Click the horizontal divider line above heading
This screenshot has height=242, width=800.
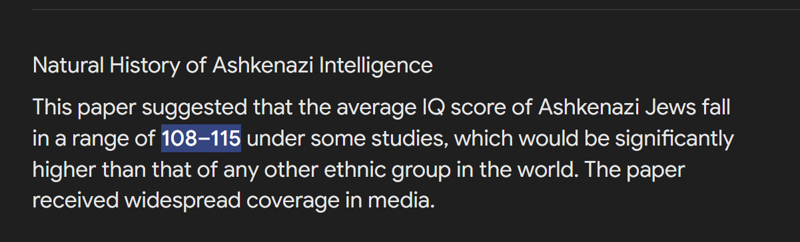[x=416, y=10]
